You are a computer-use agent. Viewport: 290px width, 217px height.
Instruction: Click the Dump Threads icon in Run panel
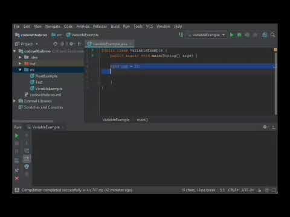[17, 161]
